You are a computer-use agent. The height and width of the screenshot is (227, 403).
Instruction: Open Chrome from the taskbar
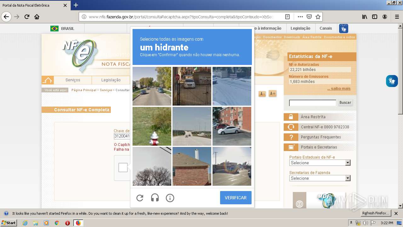pos(57,223)
